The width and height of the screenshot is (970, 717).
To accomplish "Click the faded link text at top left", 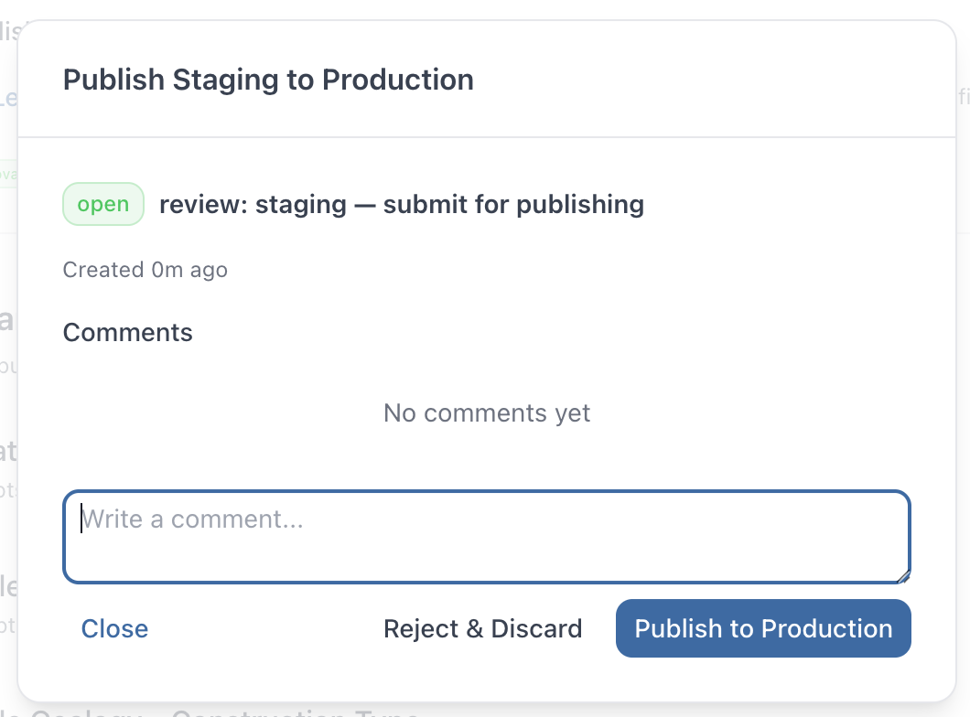I will click(x=9, y=96).
